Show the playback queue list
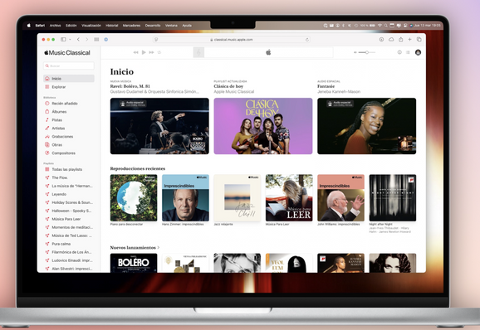 click(x=408, y=52)
